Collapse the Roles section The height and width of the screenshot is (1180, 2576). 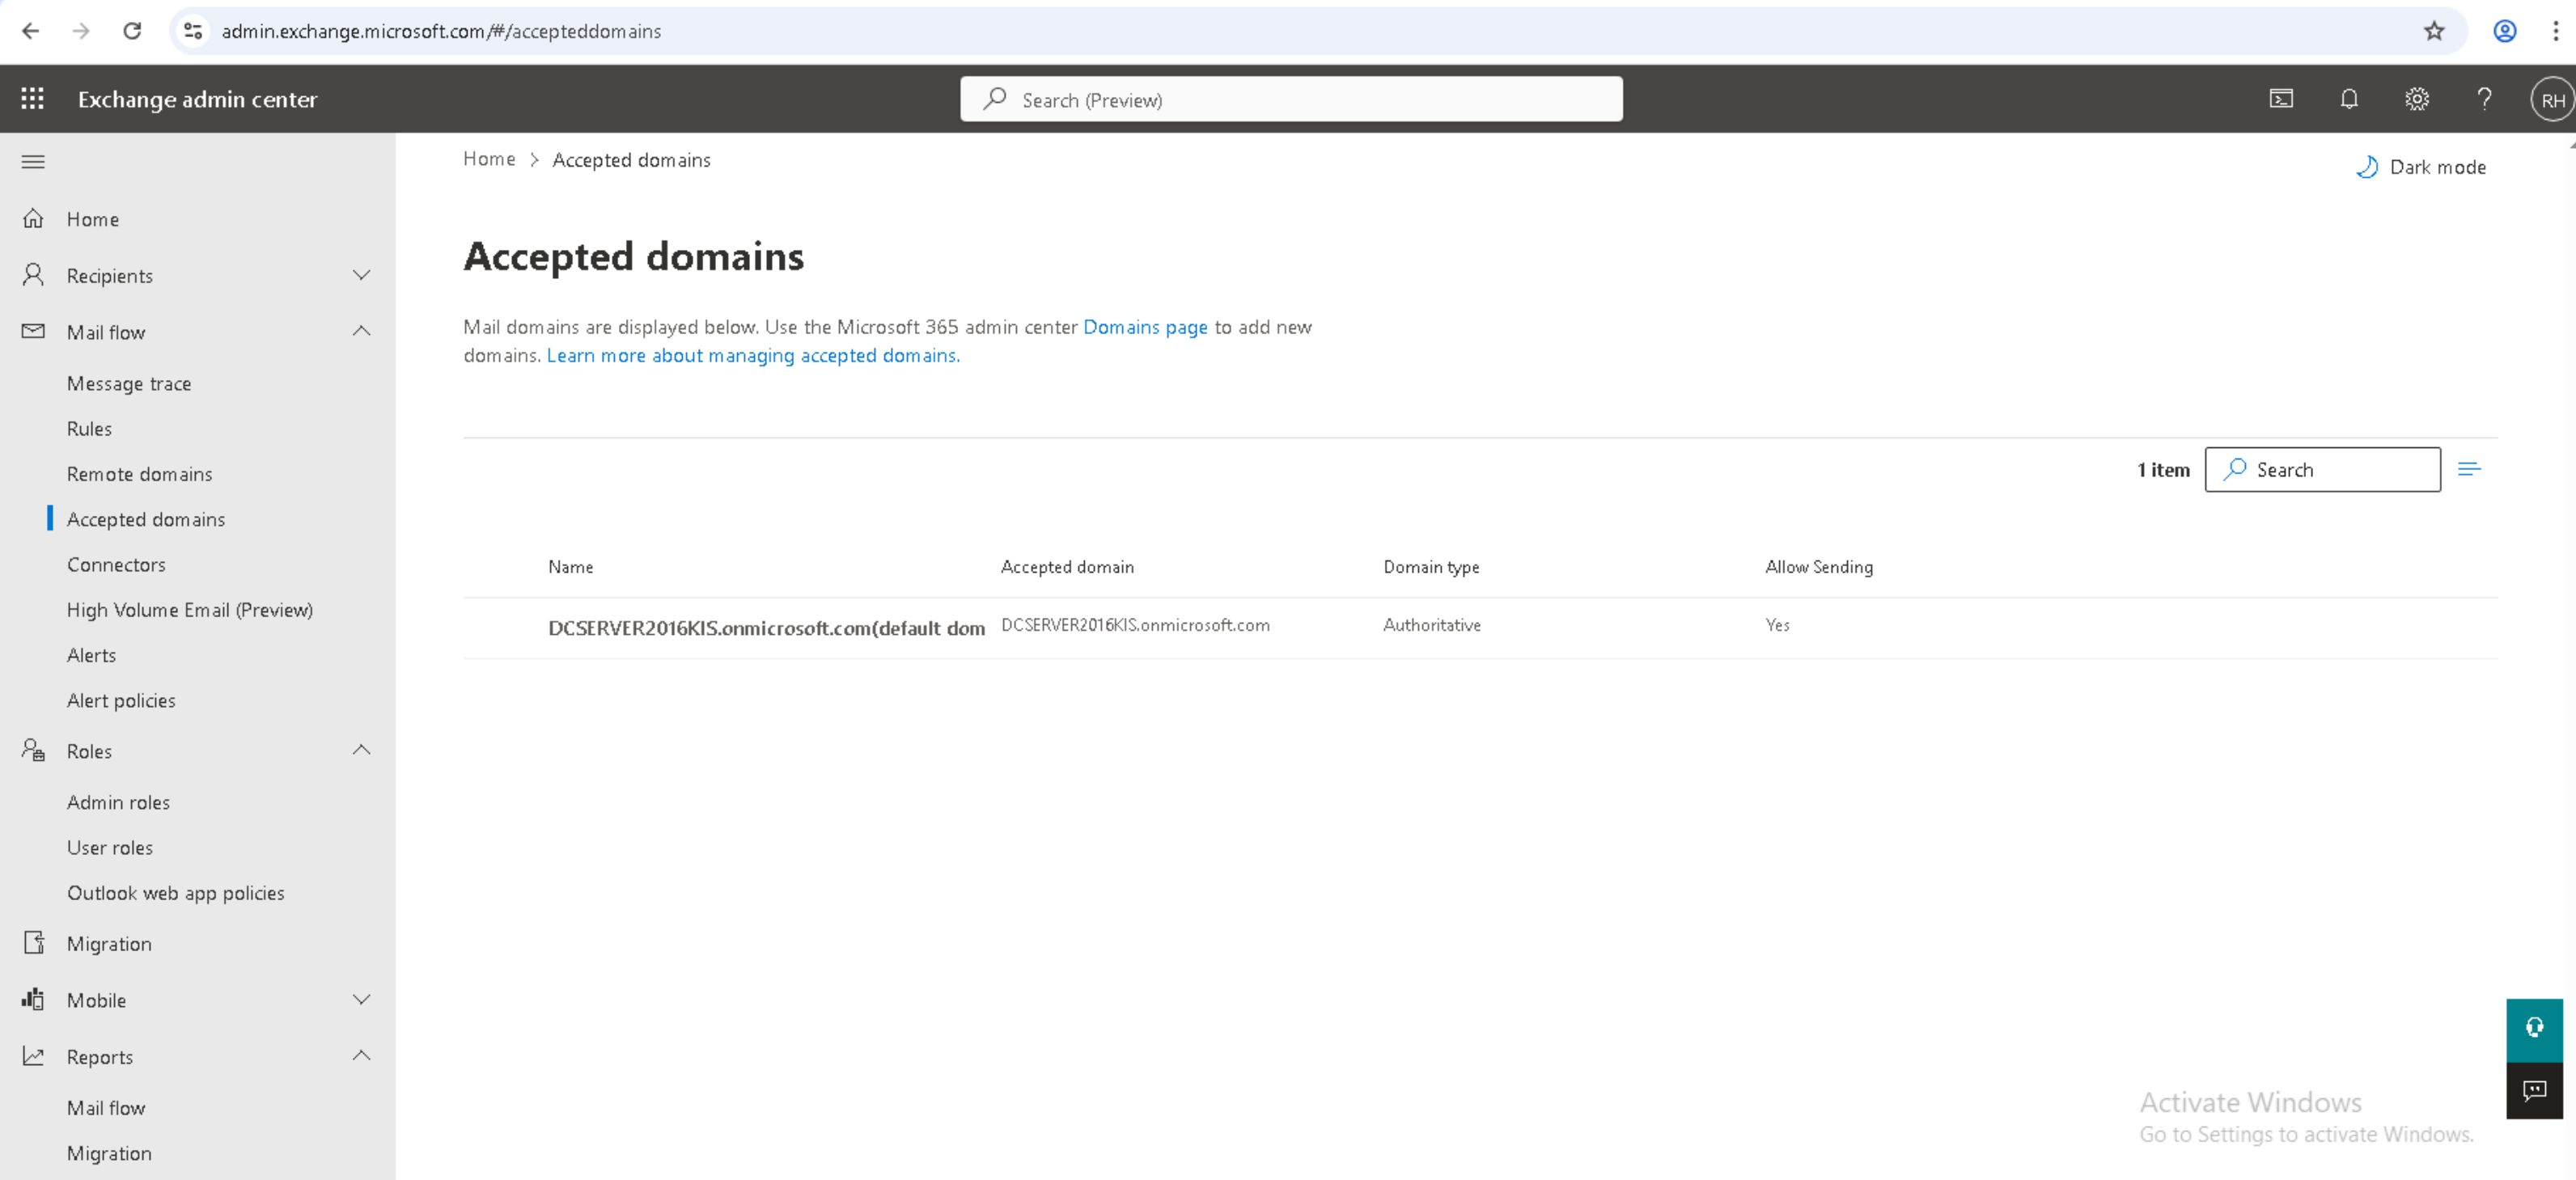click(361, 750)
